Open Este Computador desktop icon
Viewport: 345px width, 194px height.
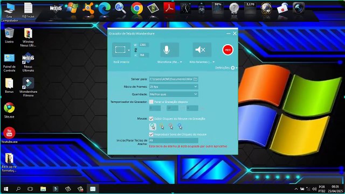coord(9,12)
